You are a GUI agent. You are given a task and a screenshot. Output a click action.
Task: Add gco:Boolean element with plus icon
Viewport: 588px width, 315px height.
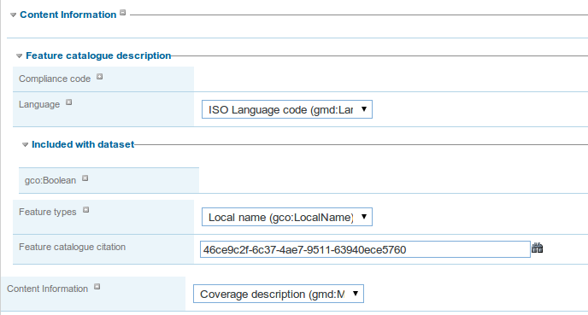tap(85, 178)
